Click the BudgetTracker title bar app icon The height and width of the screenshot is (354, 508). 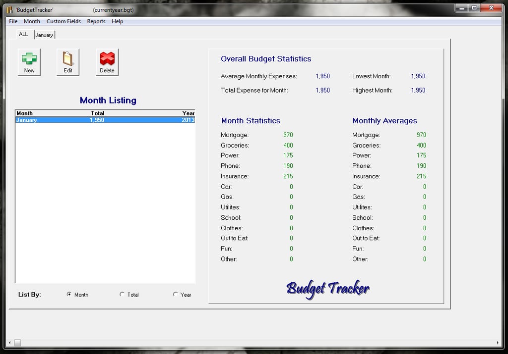click(x=10, y=10)
